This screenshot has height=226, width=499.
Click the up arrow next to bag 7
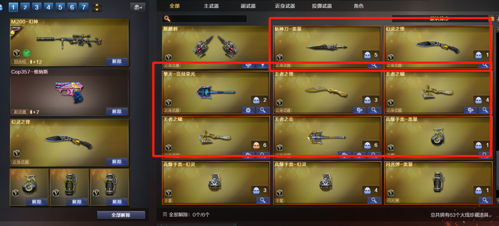pos(97,5)
